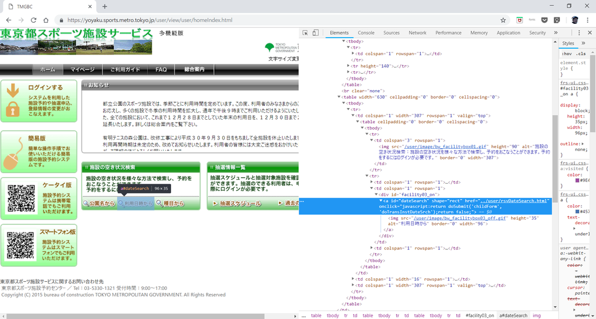Open Chrome's three-dot main menu
The height and width of the screenshot is (319, 596).
(588, 20)
